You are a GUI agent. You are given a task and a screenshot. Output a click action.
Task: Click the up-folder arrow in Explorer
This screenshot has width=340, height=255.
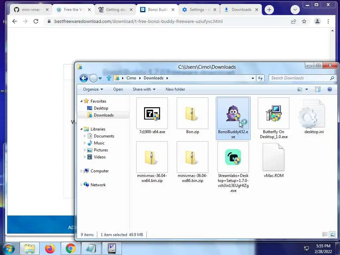click(109, 78)
